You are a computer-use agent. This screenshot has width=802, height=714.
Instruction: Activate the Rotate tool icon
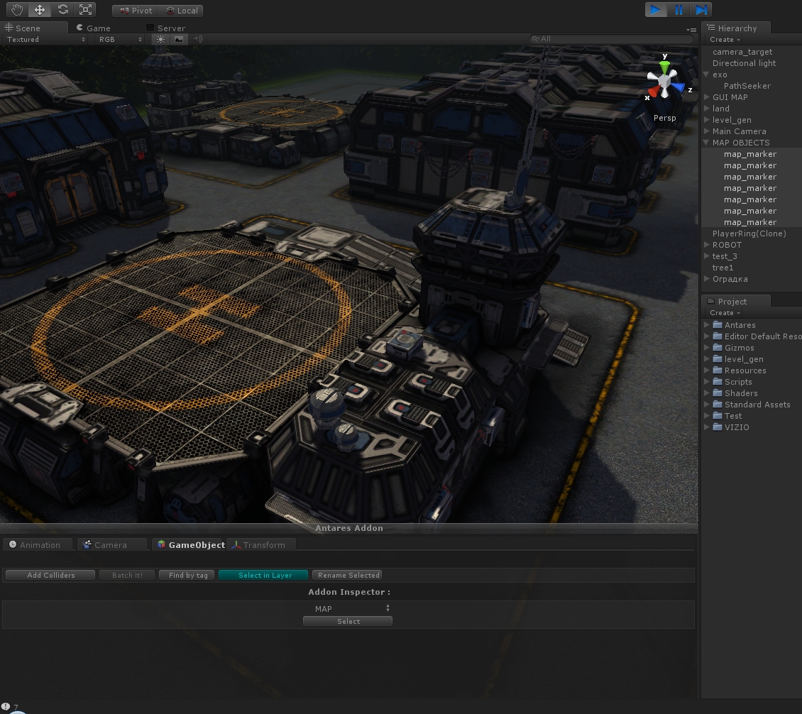62,10
